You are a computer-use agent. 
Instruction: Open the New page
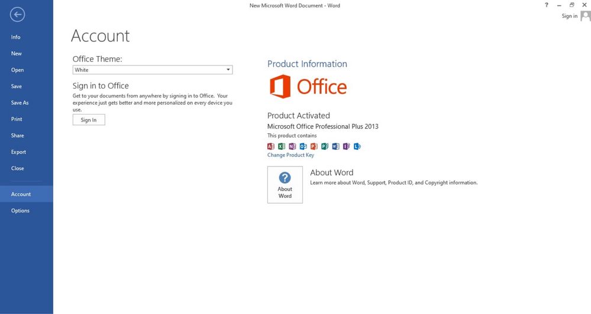[27, 53]
